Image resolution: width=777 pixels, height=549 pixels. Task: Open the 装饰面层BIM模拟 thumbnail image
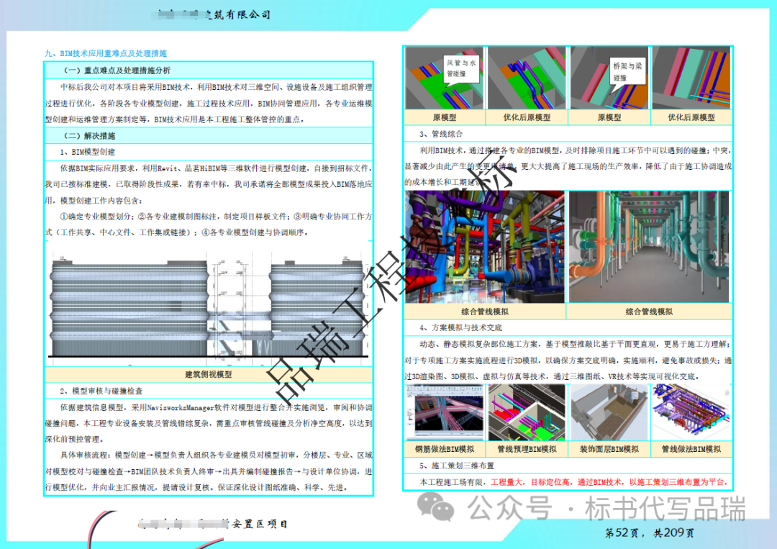point(609,412)
